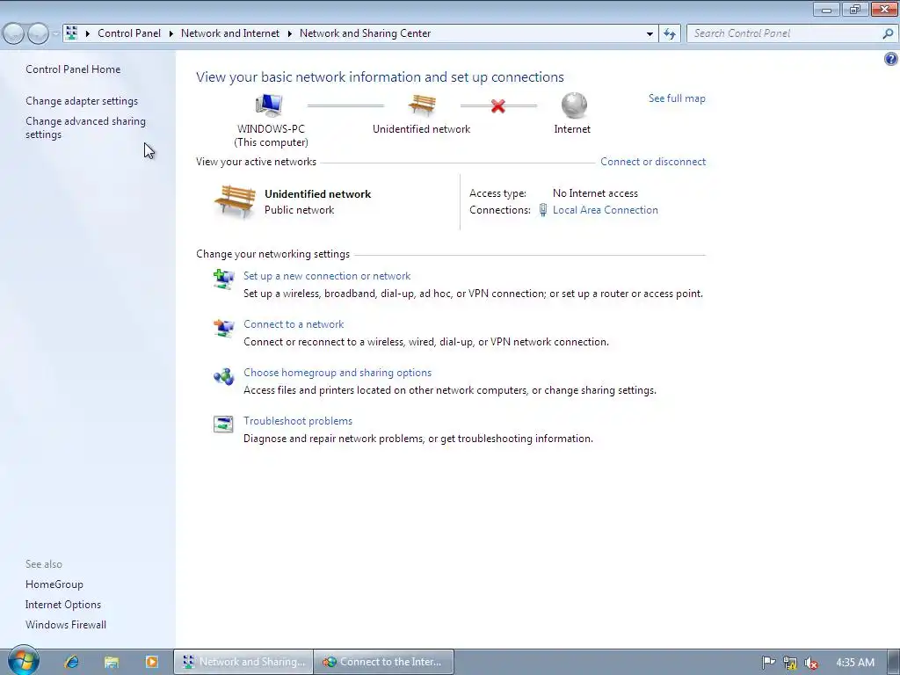Click the WINDOWS-PC computer icon
This screenshot has height=675, width=900.
point(269,105)
